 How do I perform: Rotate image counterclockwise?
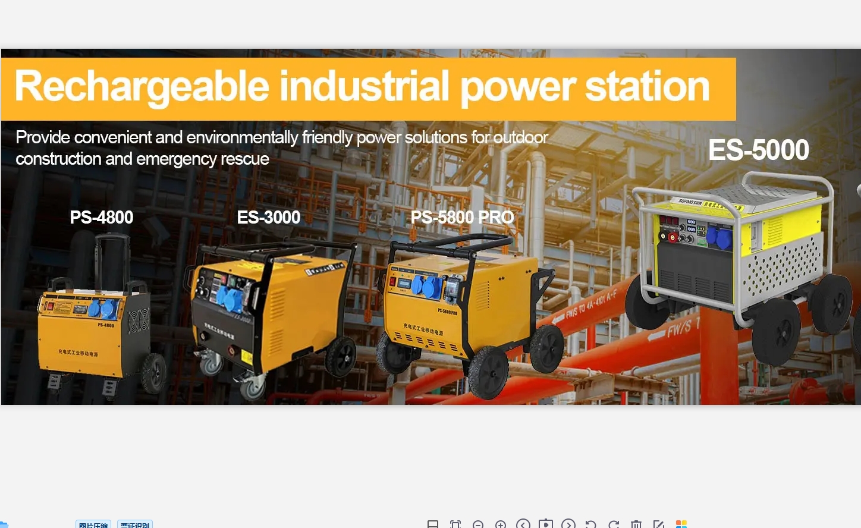point(591,524)
